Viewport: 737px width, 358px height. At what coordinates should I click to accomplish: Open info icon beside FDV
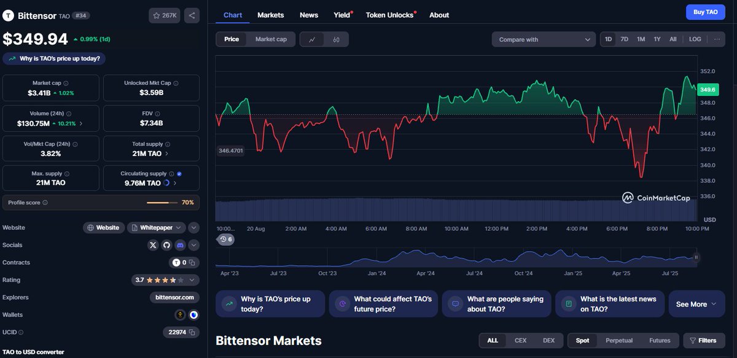tap(158, 114)
